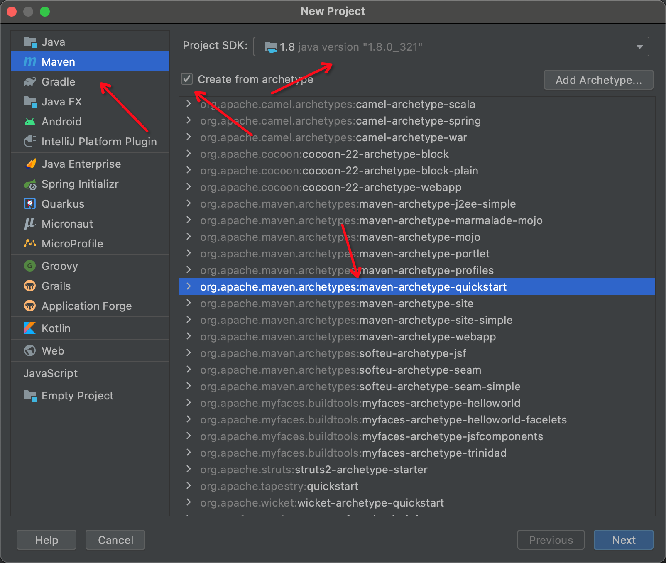Image resolution: width=666 pixels, height=563 pixels.
Task: Click the Previous button
Action: [x=551, y=540]
